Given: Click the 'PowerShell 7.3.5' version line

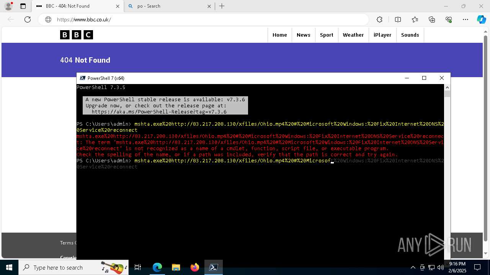Looking at the screenshot, I should pyautogui.click(x=101, y=87).
